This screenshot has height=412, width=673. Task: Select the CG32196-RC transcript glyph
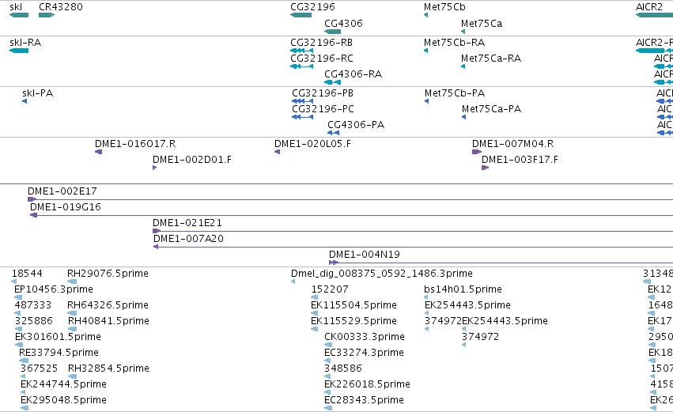click(302, 66)
